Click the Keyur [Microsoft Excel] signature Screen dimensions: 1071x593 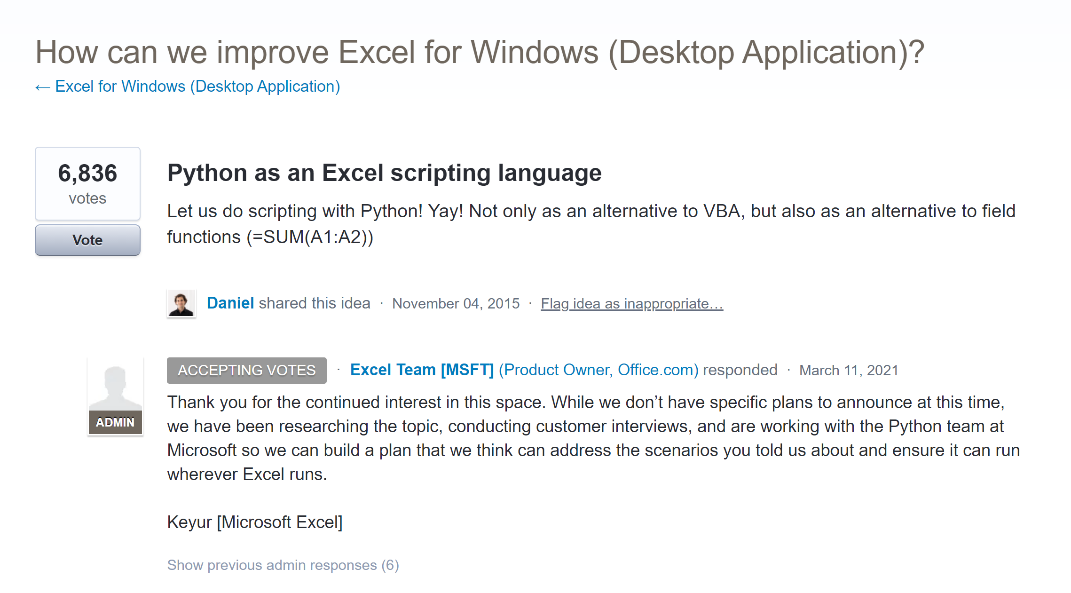[255, 522]
